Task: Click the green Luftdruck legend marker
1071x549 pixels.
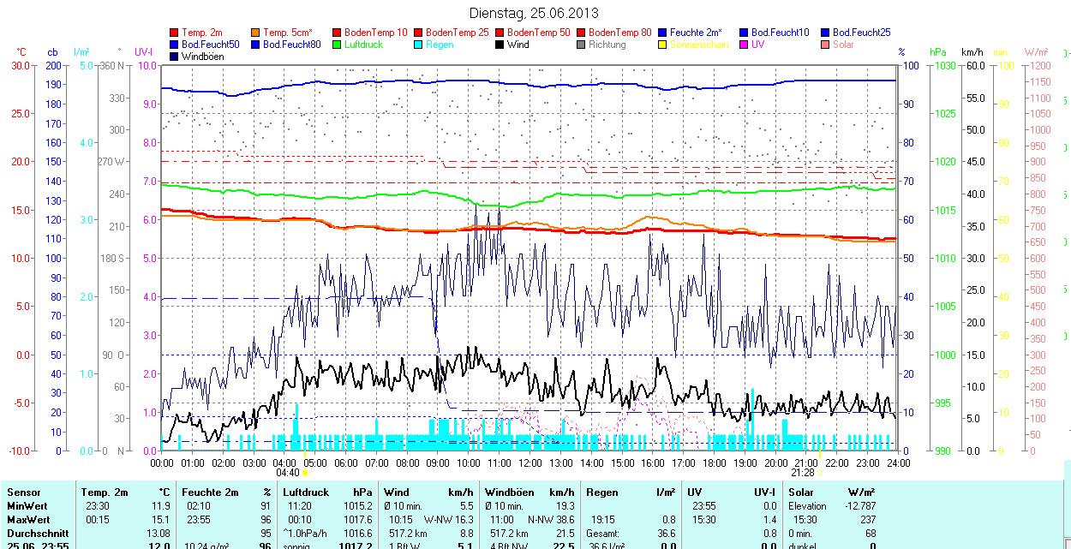Action: (338, 45)
